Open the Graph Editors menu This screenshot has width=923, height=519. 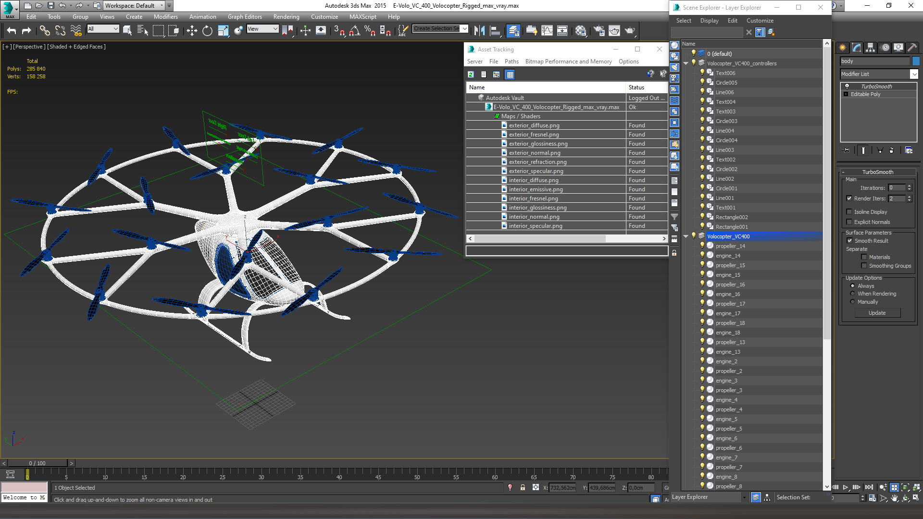[245, 17]
